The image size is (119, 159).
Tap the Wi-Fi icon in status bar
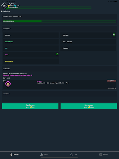coord(109,1)
